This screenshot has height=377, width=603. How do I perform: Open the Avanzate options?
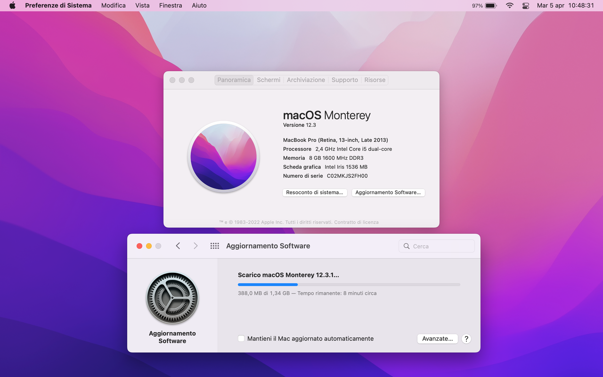[438, 339]
